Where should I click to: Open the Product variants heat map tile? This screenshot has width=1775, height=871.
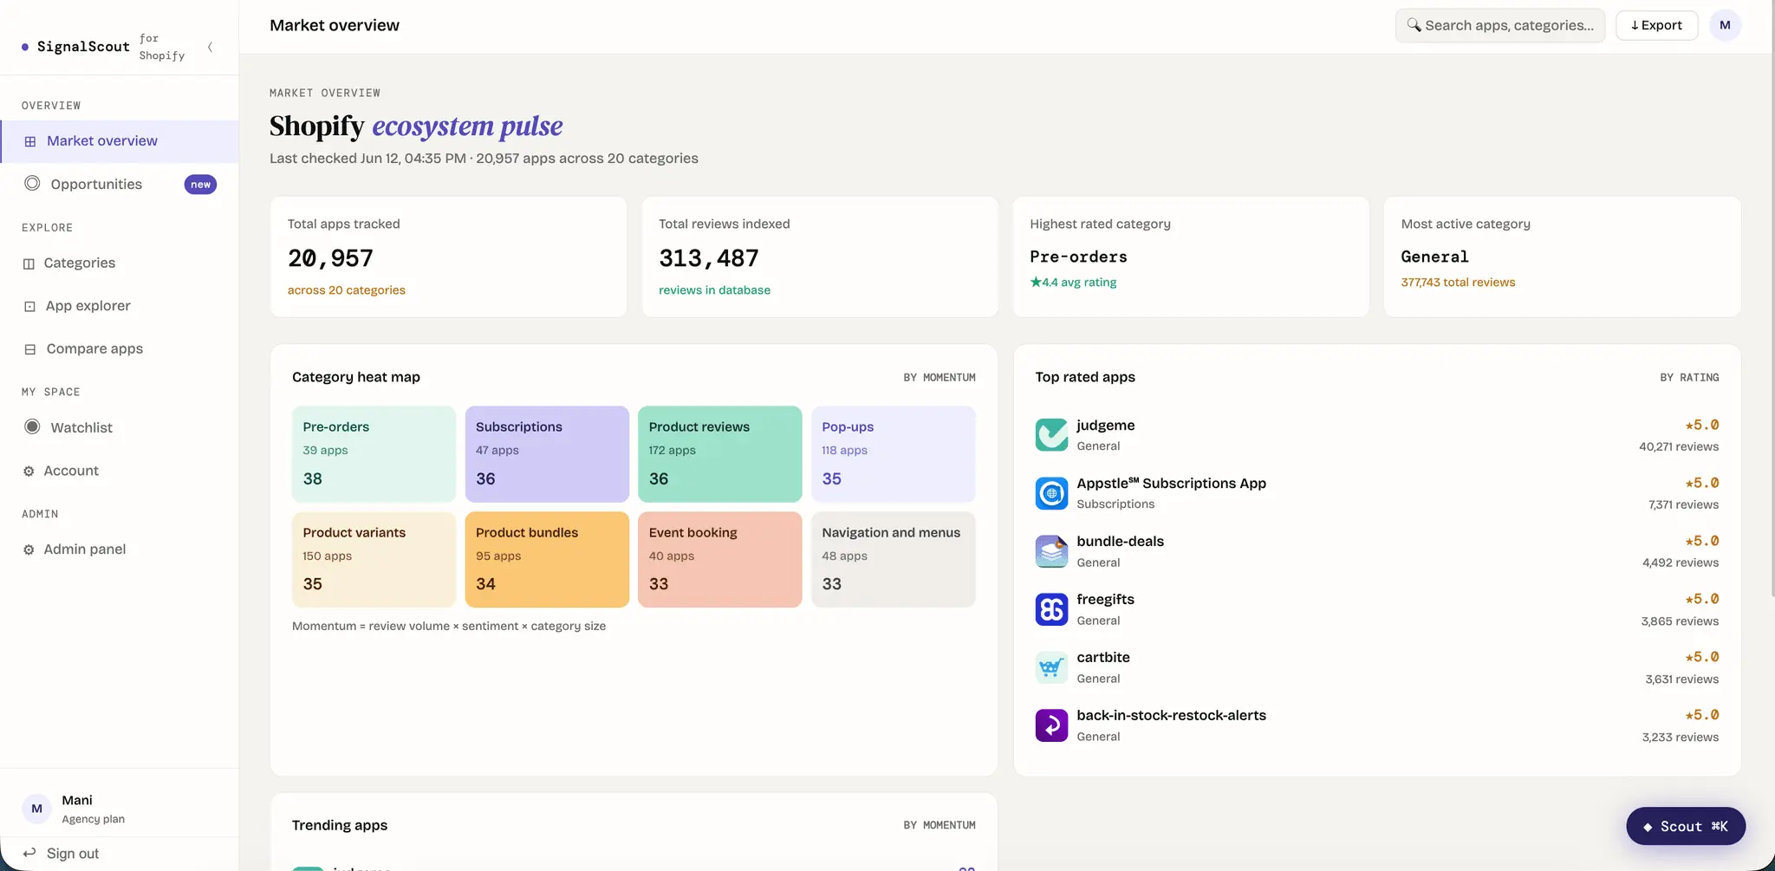[374, 559]
